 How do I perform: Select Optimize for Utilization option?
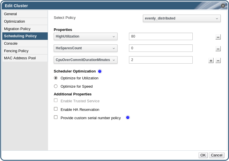tap(56, 78)
